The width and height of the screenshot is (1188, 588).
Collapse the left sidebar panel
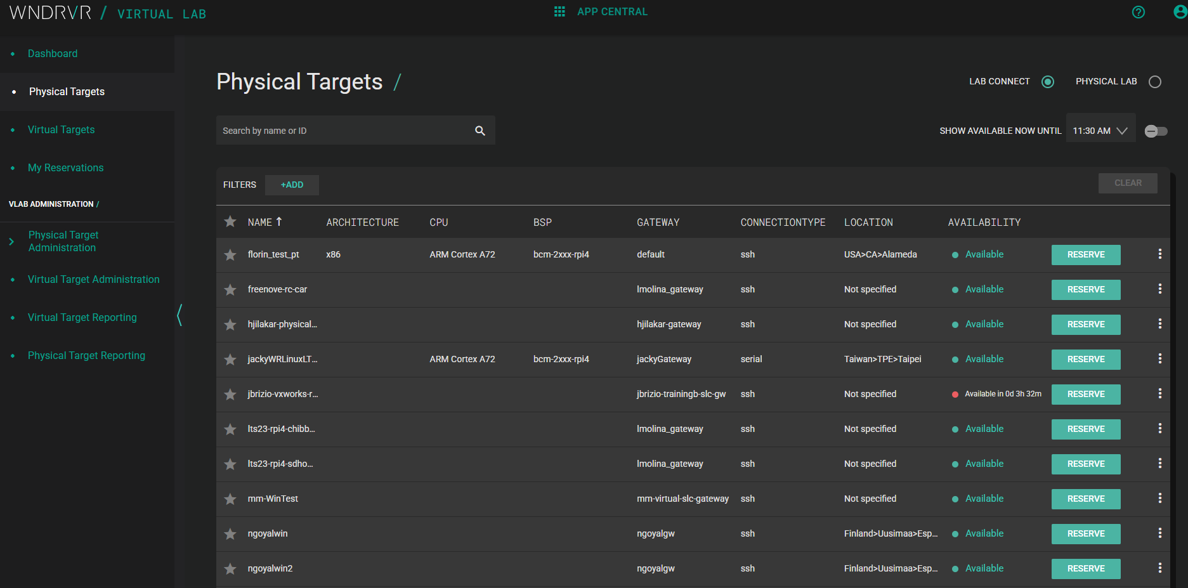[180, 315]
